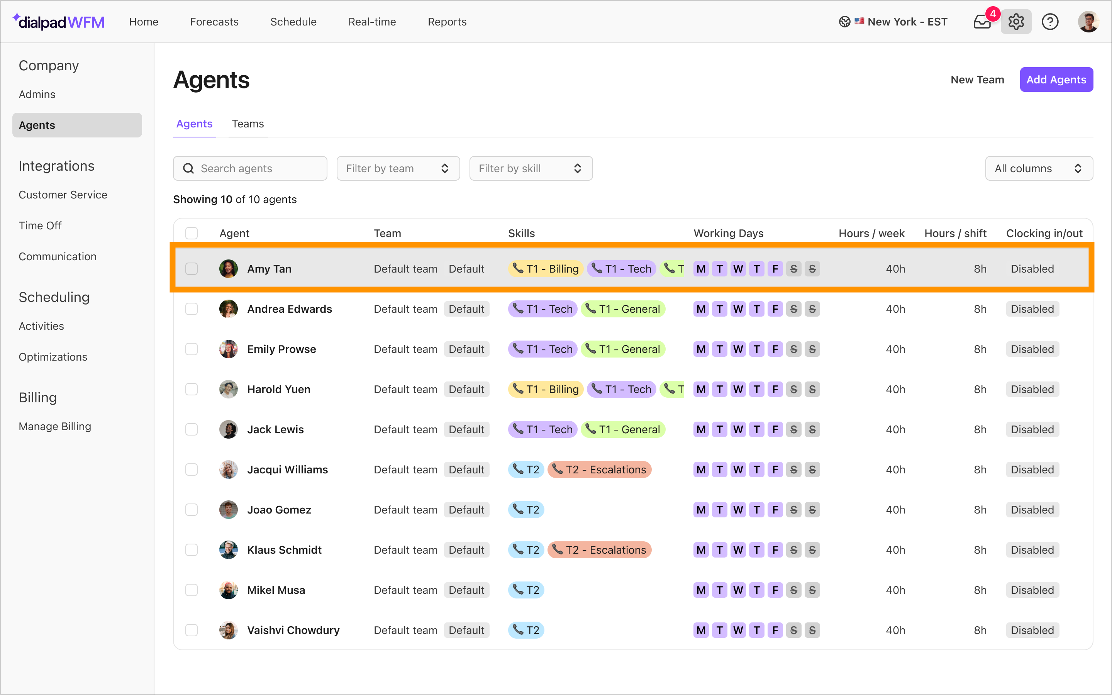This screenshot has height=695, width=1112.
Task: Open the Reports menu
Action: pyautogui.click(x=447, y=22)
